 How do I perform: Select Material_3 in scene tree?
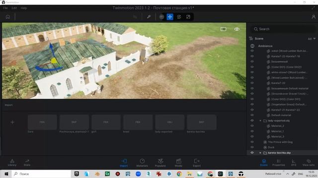[278, 136]
